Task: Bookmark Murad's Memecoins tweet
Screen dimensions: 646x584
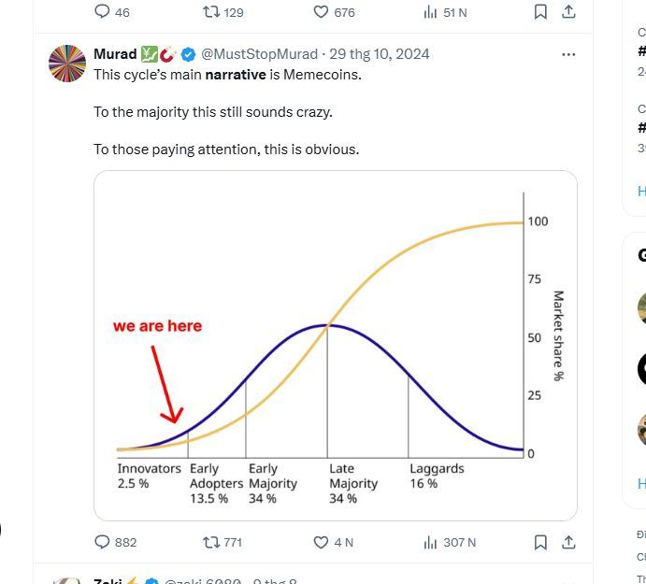Action: coord(540,542)
